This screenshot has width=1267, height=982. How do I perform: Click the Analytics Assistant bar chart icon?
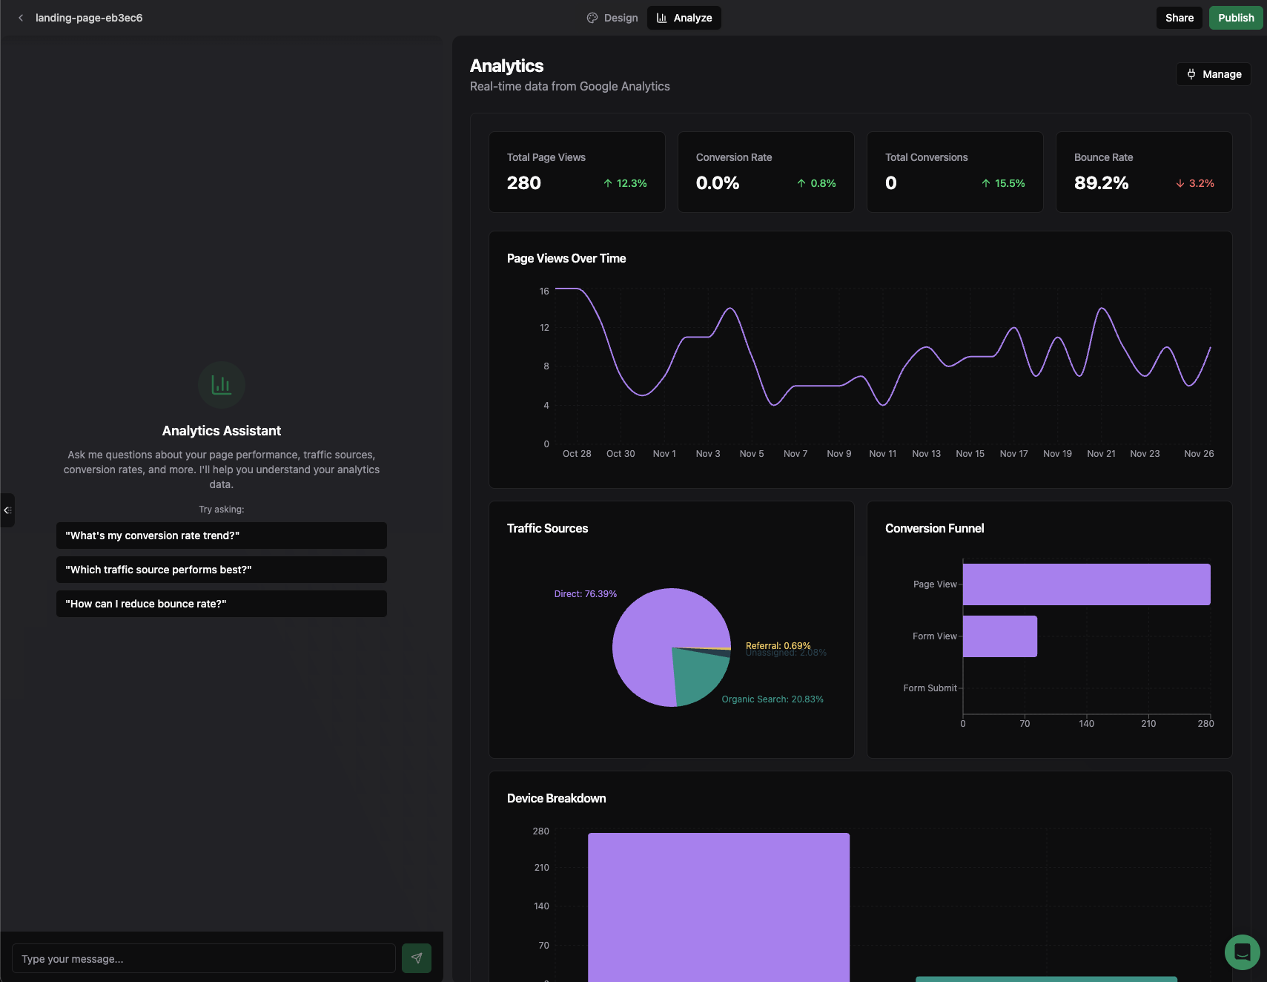click(x=221, y=385)
